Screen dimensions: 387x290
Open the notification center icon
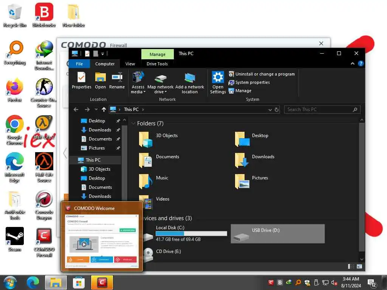pyautogui.click(x=372, y=283)
